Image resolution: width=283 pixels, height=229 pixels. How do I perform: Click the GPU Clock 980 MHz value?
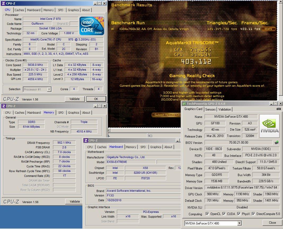tap(213, 194)
